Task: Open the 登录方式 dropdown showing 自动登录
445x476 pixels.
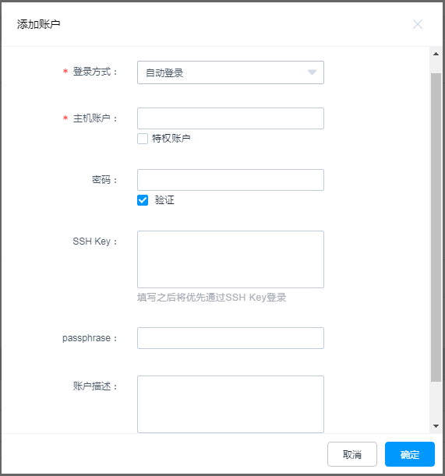Action: pos(231,72)
